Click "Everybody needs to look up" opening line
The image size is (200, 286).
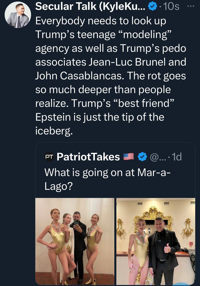(x=100, y=21)
